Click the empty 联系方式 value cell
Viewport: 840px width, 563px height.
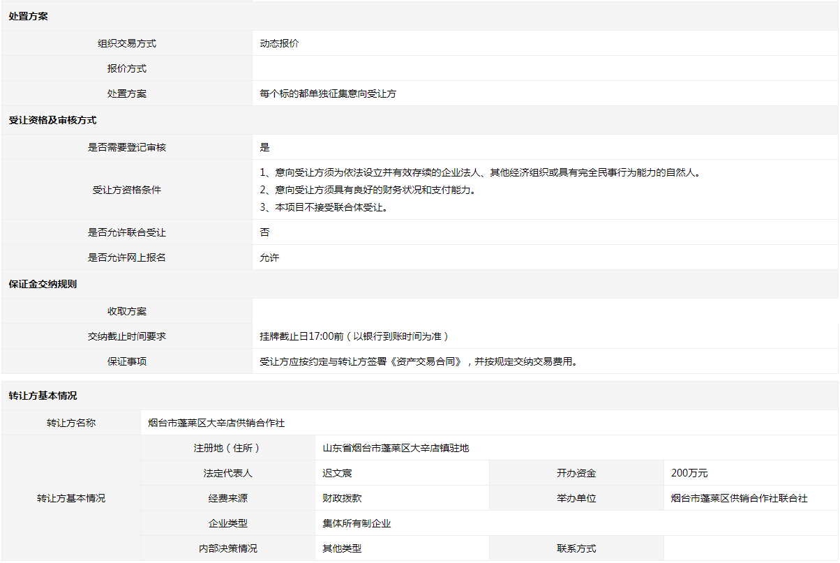(x=750, y=548)
